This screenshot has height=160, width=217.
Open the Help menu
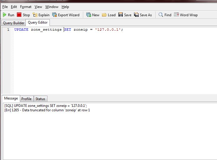65,7
